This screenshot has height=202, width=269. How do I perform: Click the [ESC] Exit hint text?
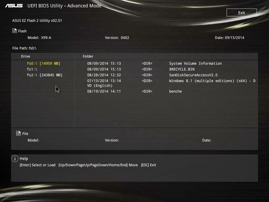tap(148, 165)
